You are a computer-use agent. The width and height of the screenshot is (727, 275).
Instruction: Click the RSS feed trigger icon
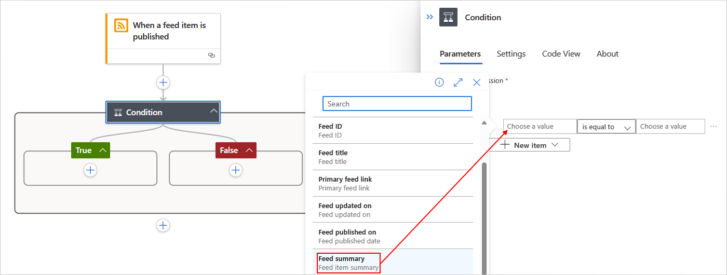coord(121,25)
